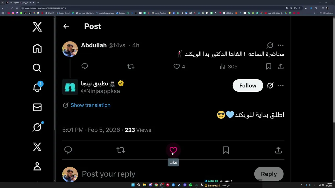Follow the @Ninjaappksa account
335x188 pixels.
click(248, 85)
